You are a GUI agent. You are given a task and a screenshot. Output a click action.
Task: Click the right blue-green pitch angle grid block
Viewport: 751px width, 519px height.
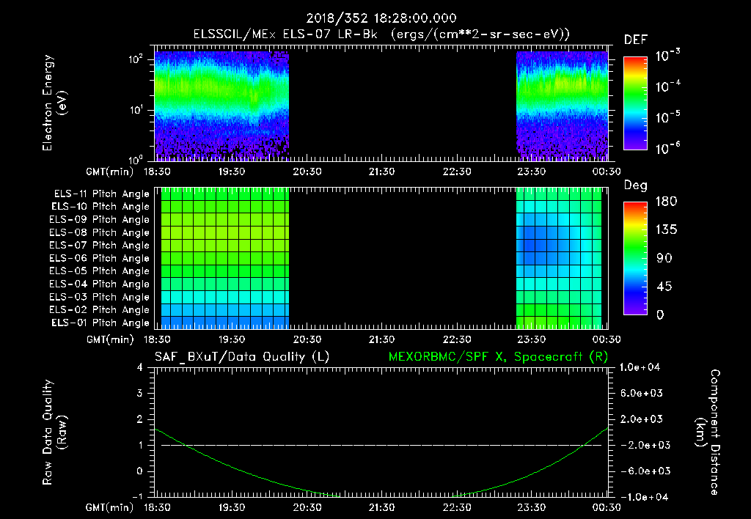click(x=558, y=258)
